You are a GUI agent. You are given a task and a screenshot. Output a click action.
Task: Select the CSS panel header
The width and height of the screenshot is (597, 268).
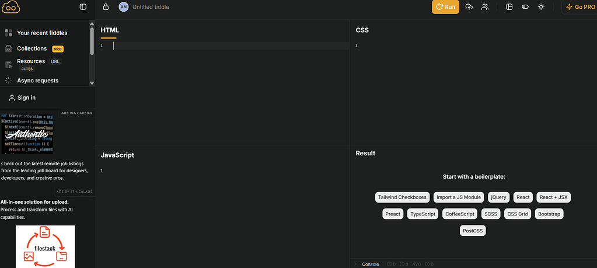pyautogui.click(x=362, y=30)
